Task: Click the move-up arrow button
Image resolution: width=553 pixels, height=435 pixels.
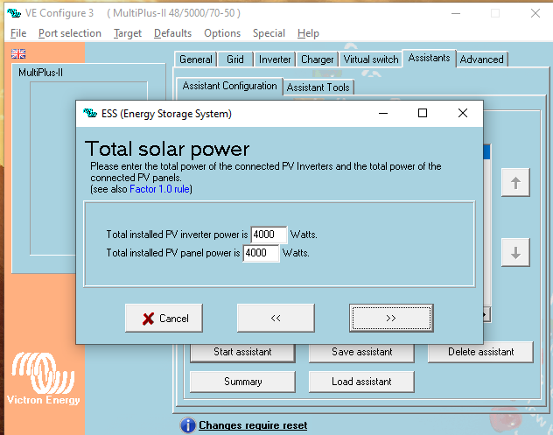Action: [x=515, y=183]
